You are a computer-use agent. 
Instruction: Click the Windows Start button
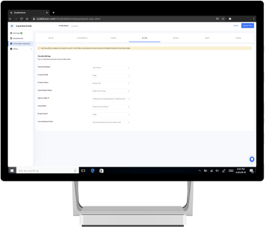(x=12, y=171)
